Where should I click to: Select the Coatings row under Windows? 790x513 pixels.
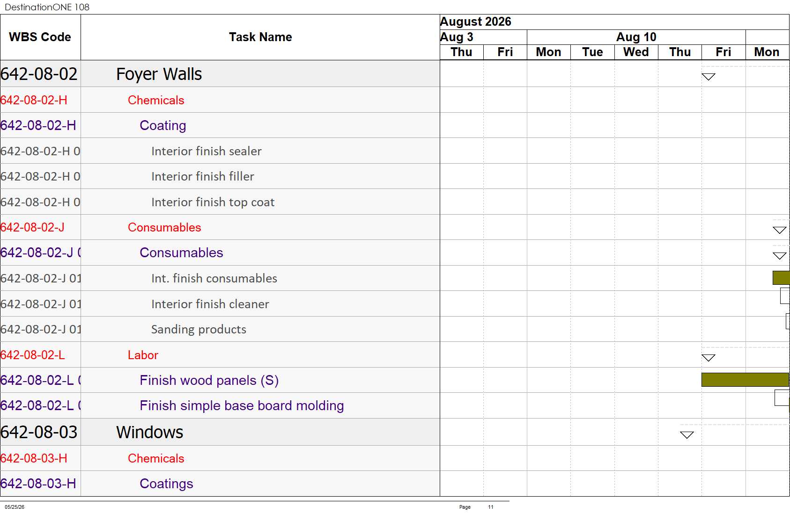click(x=220, y=484)
